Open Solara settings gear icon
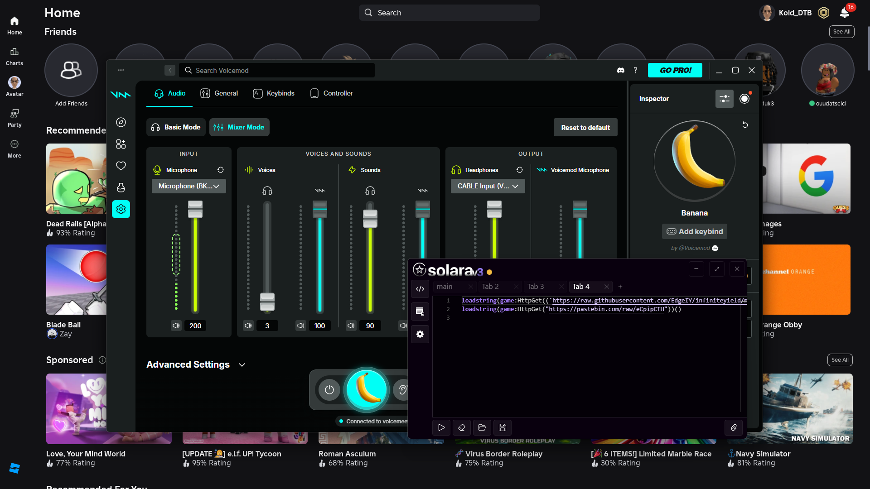Image resolution: width=870 pixels, height=489 pixels. (x=420, y=334)
